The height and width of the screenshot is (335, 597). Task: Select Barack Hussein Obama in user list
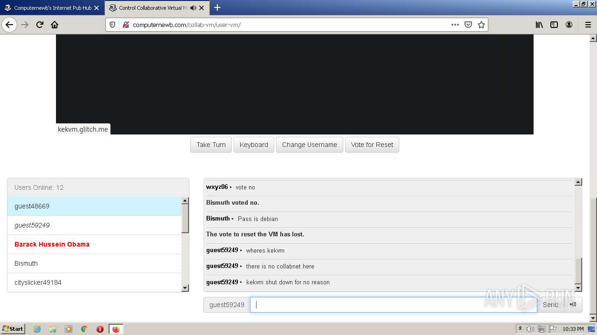click(94, 244)
